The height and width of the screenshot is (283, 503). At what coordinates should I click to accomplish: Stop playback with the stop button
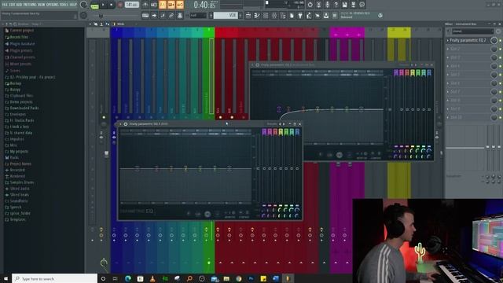click(111, 5)
